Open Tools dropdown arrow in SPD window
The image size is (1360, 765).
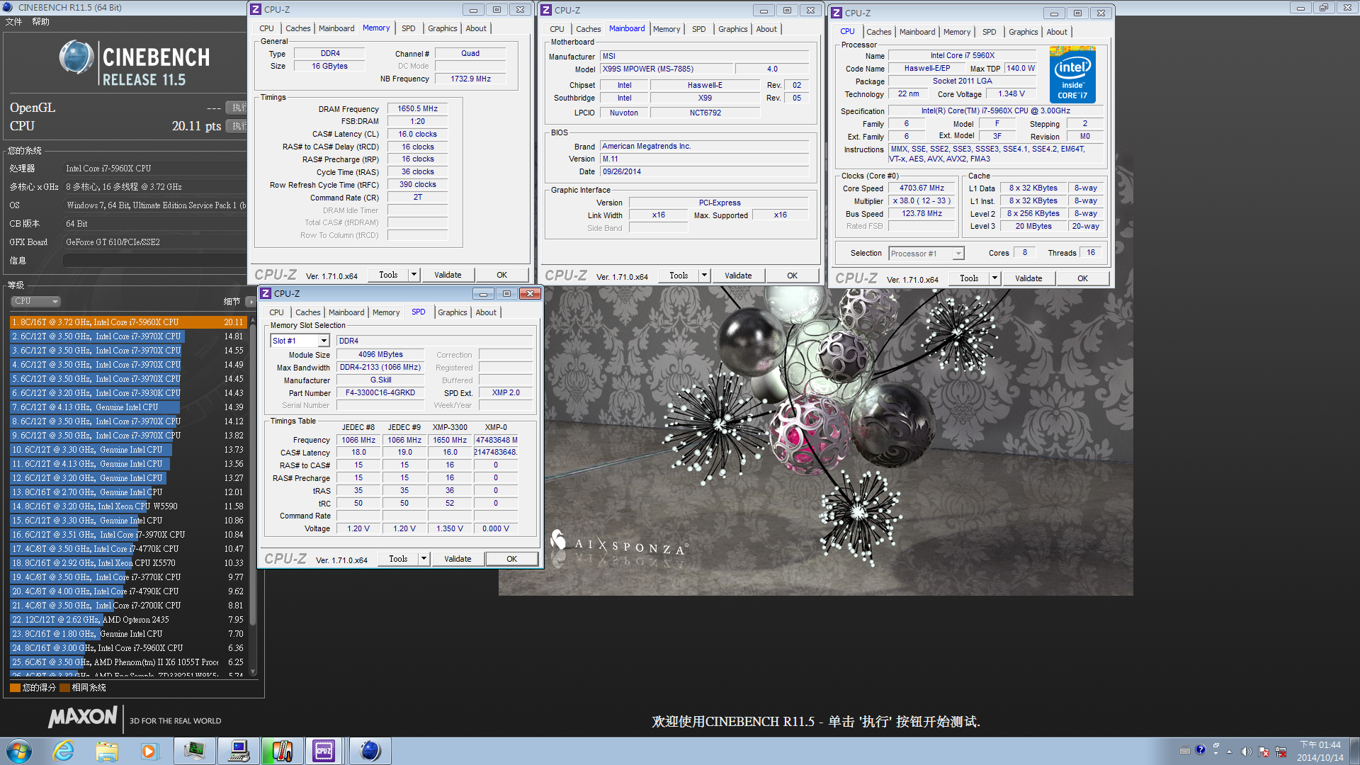(424, 559)
